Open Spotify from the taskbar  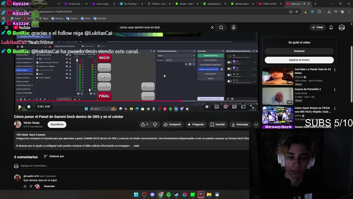tap(169, 195)
